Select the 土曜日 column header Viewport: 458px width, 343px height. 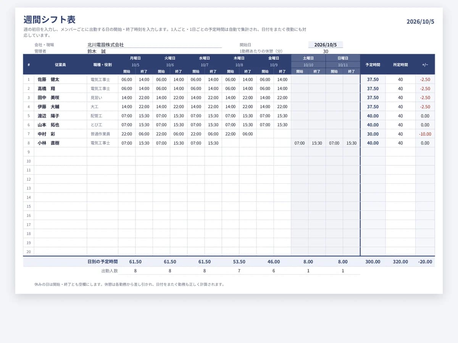click(x=308, y=58)
